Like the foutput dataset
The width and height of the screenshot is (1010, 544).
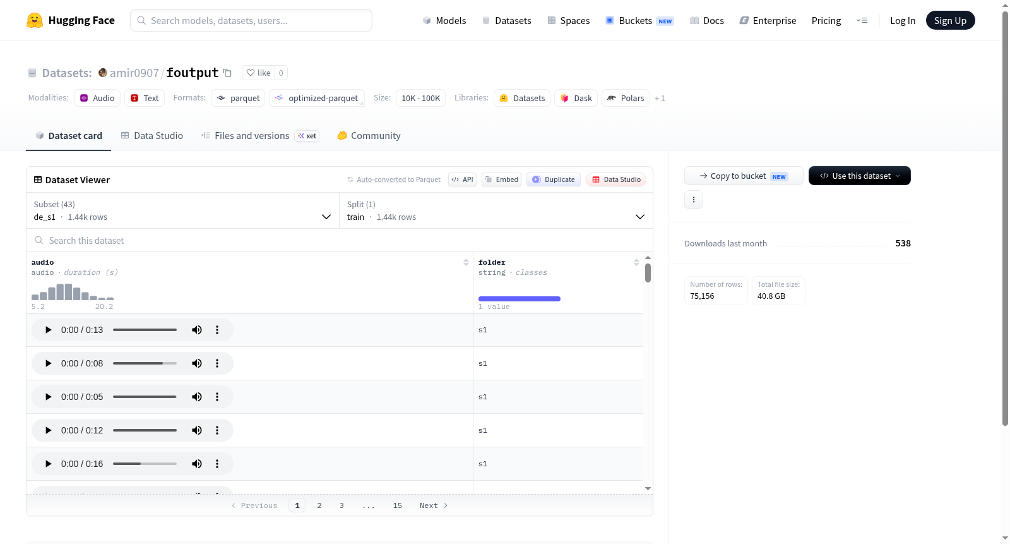pyautogui.click(x=258, y=73)
